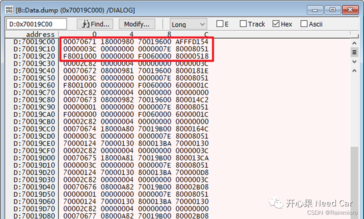This screenshot has width=364, height=219.
Task: Select value AFFFD154
Action: [x=192, y=42]
